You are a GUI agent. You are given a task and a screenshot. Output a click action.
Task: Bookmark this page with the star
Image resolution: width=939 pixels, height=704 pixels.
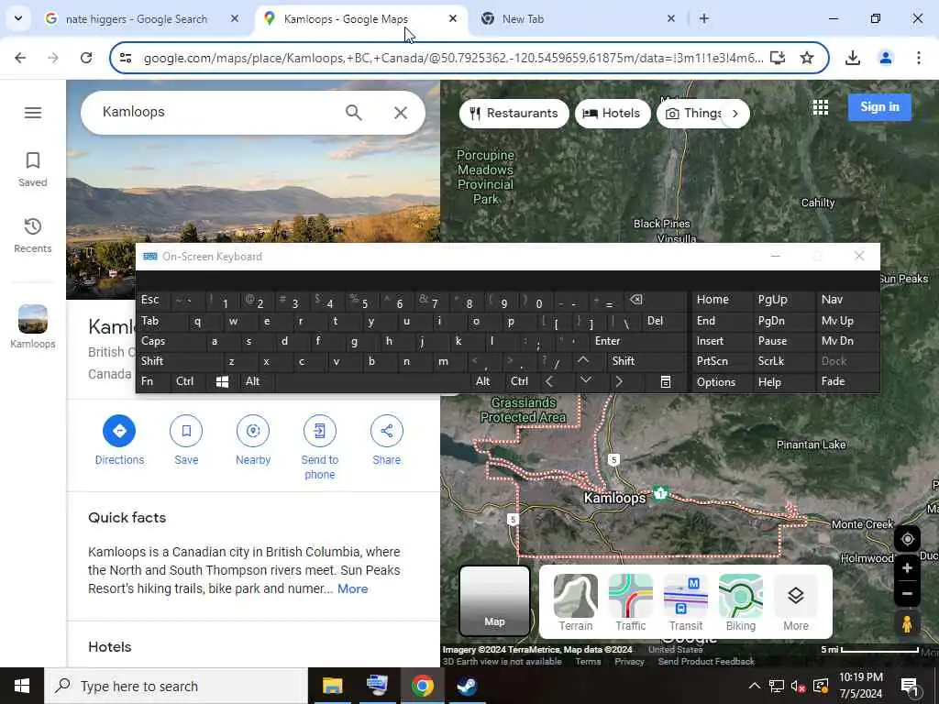tap(807, 58)
